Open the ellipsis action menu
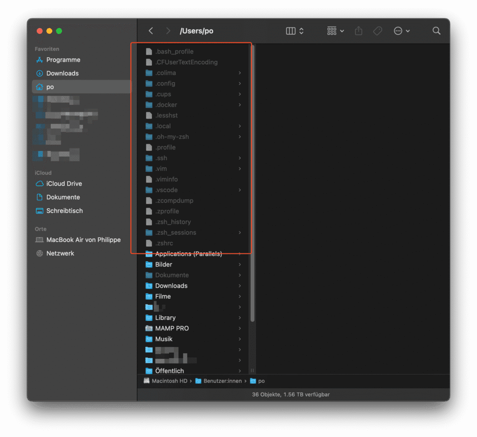 coord(402,31)
